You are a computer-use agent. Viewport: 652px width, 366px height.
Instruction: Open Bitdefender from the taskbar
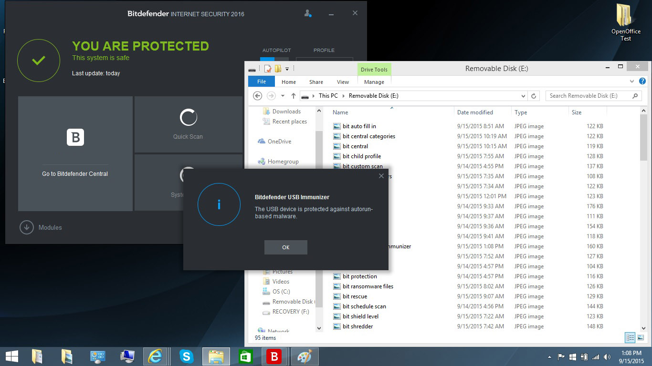tap(274, 356)
